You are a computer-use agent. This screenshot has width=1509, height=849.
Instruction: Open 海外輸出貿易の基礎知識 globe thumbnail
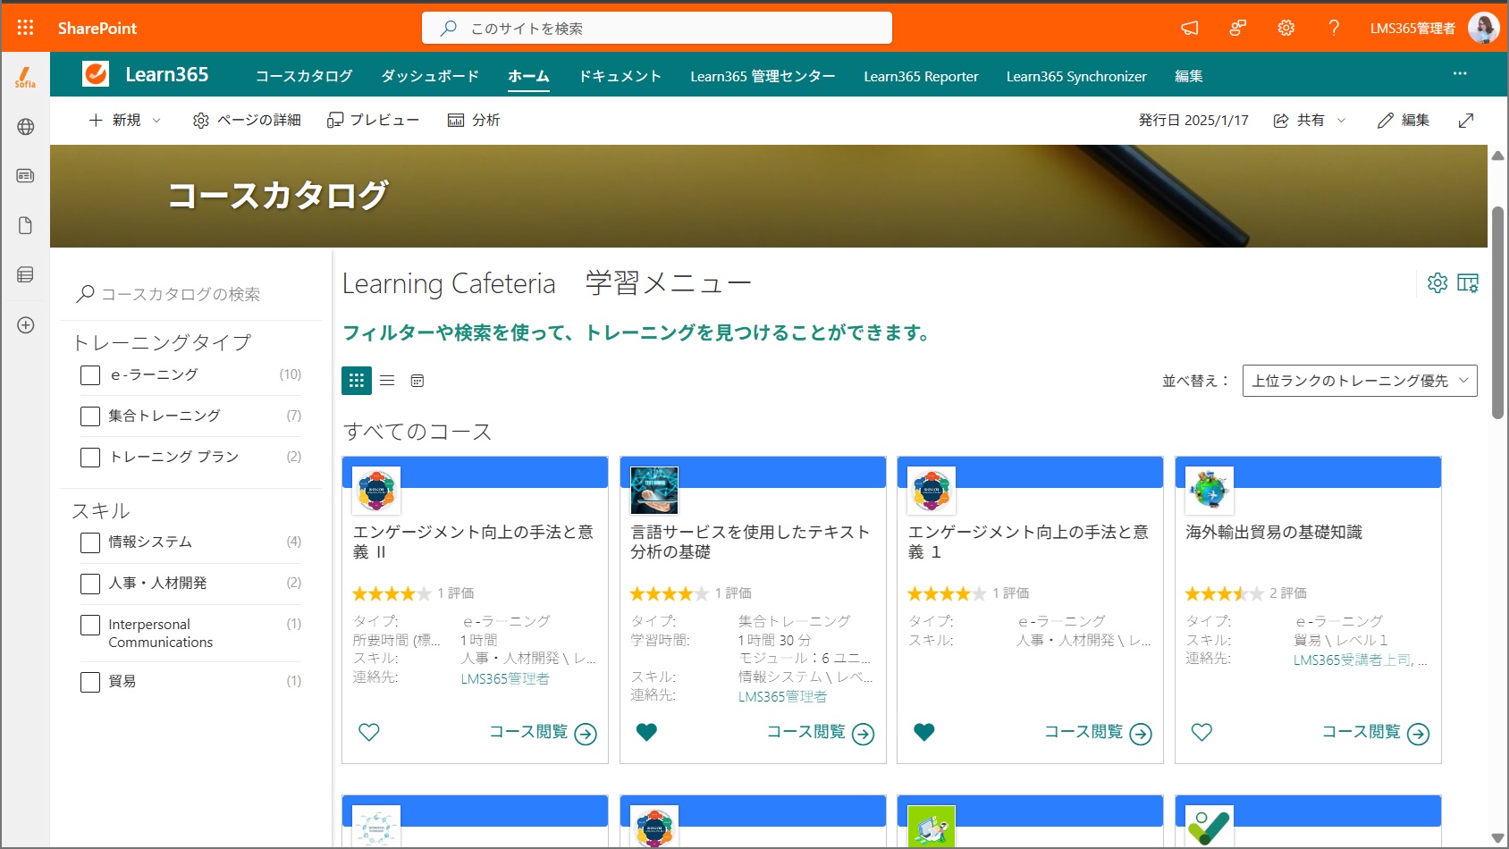[x=1210, y=491]
